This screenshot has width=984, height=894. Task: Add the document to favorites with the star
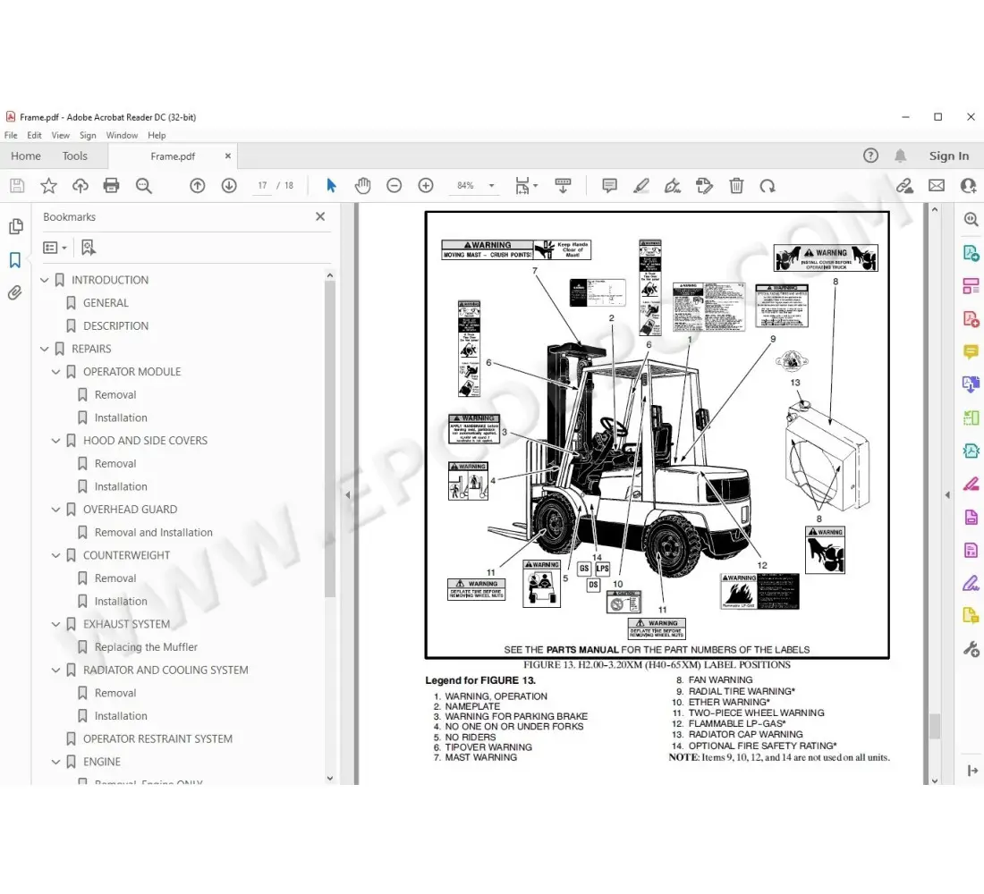click(48, 185)
